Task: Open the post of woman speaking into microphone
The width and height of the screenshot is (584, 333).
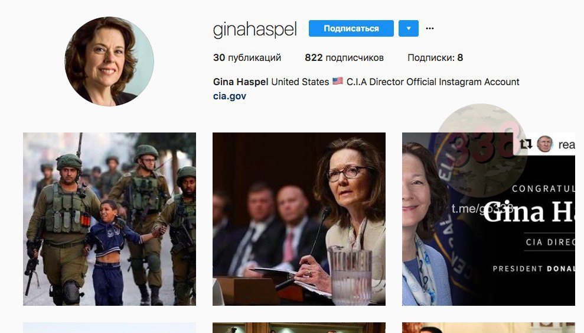Action: coord(299,219)
